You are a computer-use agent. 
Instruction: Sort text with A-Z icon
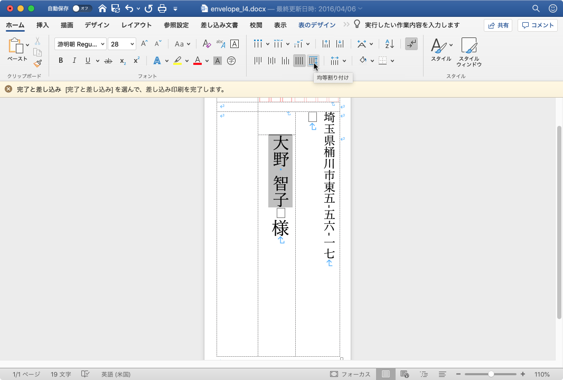click(x=390, y=44)
